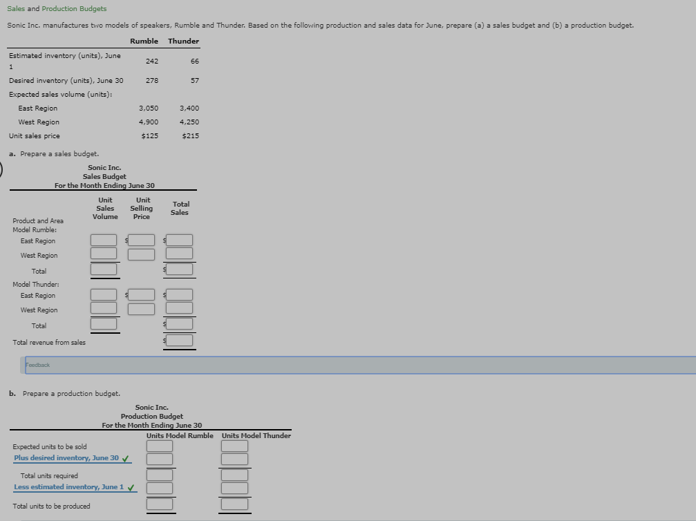Click the East Region Rumble unit selling price field
The height and width of the screenshot is (521, 696).
141,240
